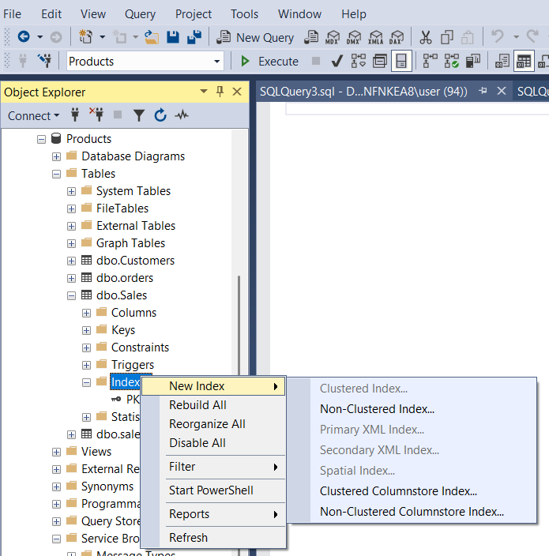Click the Execute button

click(269, 62)
